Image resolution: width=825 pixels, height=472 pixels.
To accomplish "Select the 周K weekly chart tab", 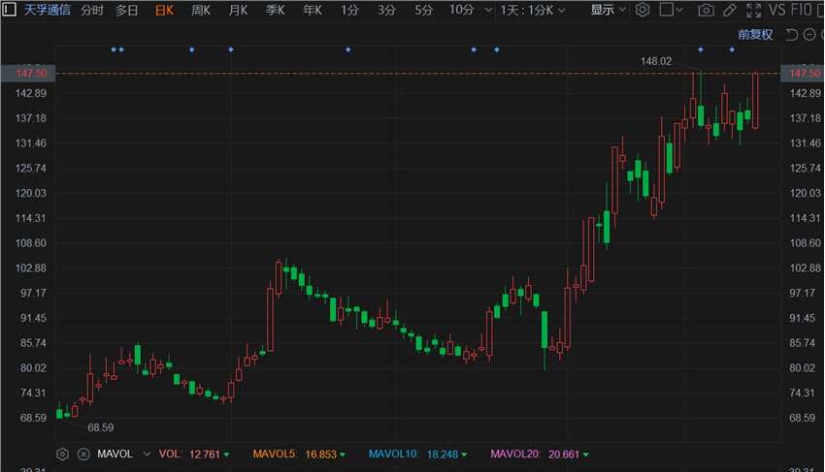I will pyautogui.click(x=201, y=10).
